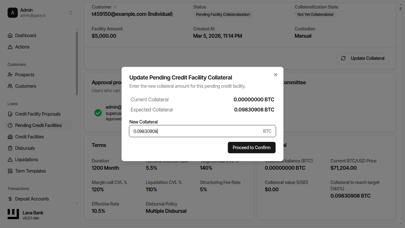Click the Deposit Accounts dollar icon
This screenshot has height=228, width=405.
(10, 199)
